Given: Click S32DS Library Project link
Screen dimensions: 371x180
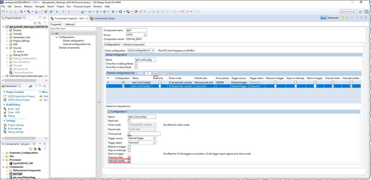Looking at the screenshot, I should [19, 100].
